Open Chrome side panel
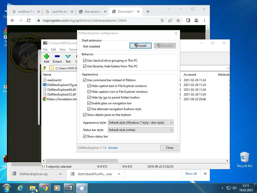 pos(188,21)
